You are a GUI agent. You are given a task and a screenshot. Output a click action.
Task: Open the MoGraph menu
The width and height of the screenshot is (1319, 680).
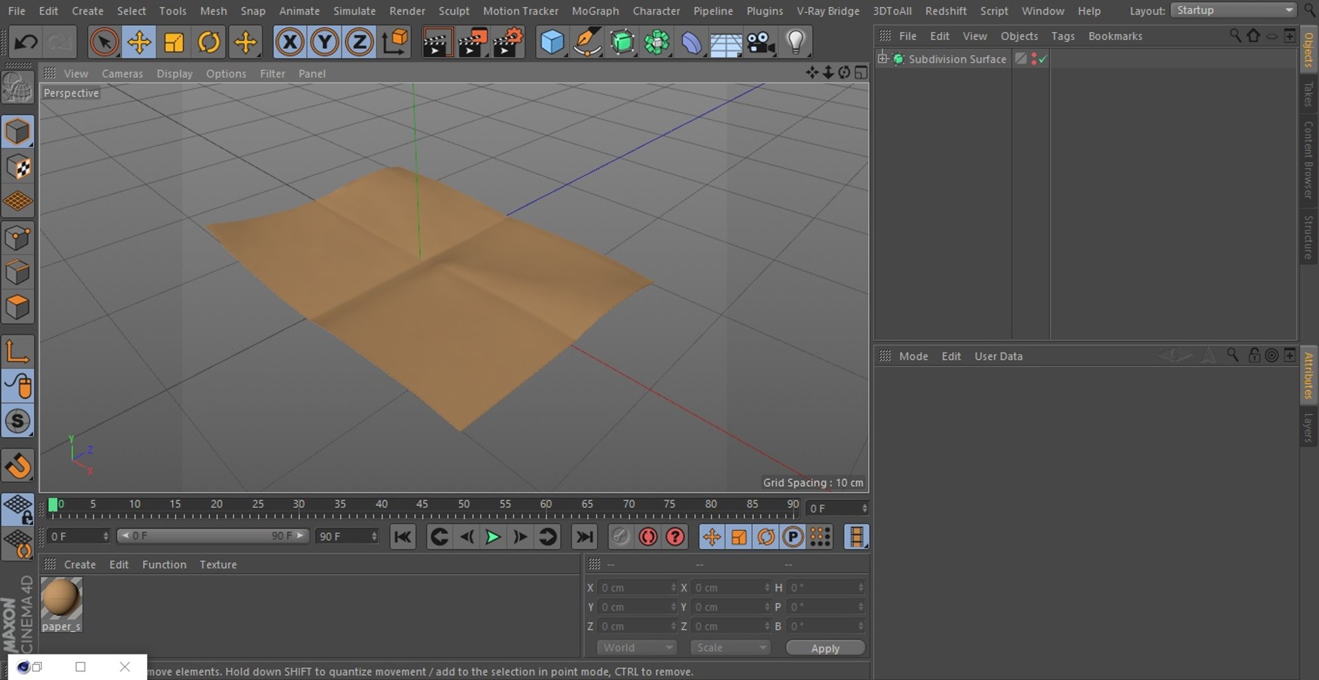coord(595,11)
